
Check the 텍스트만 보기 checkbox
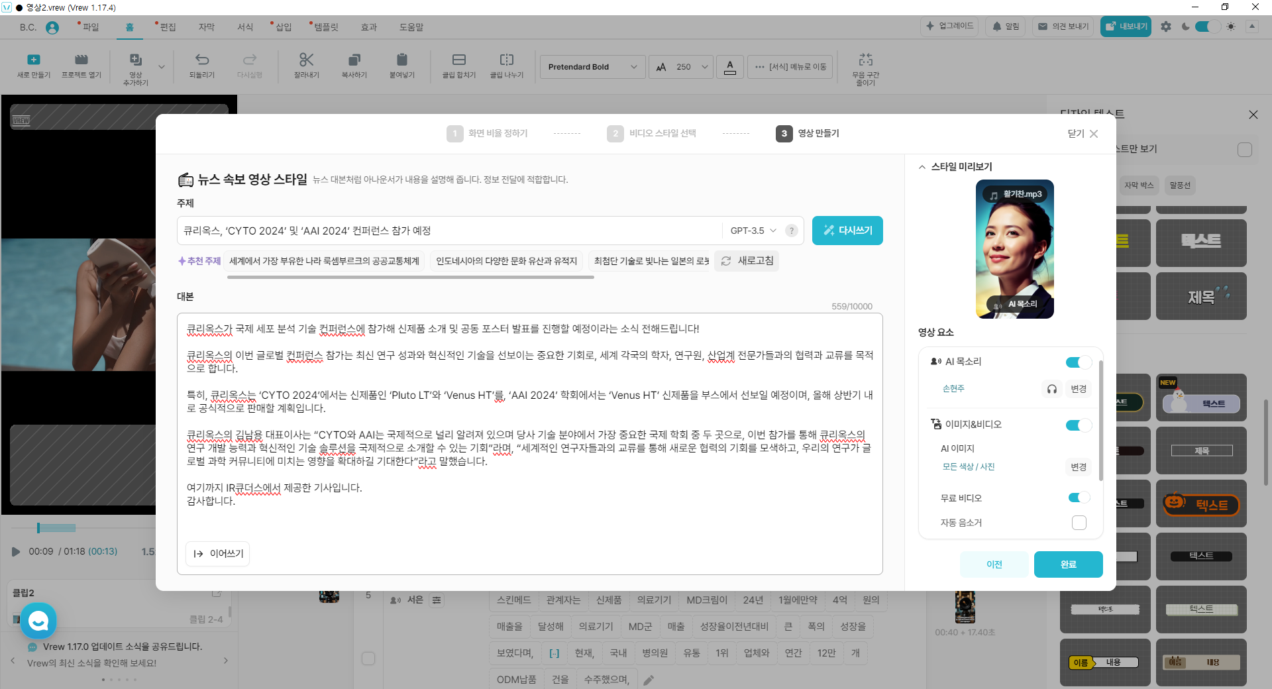pos(1245,150)
